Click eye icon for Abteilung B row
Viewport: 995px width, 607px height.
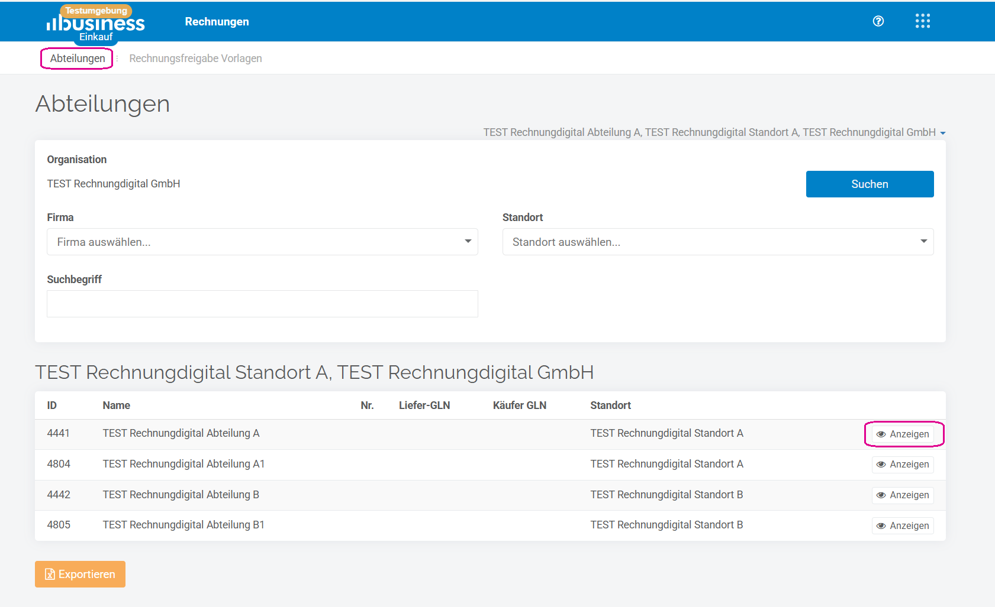pyautogui.click(x=881, y=495)
